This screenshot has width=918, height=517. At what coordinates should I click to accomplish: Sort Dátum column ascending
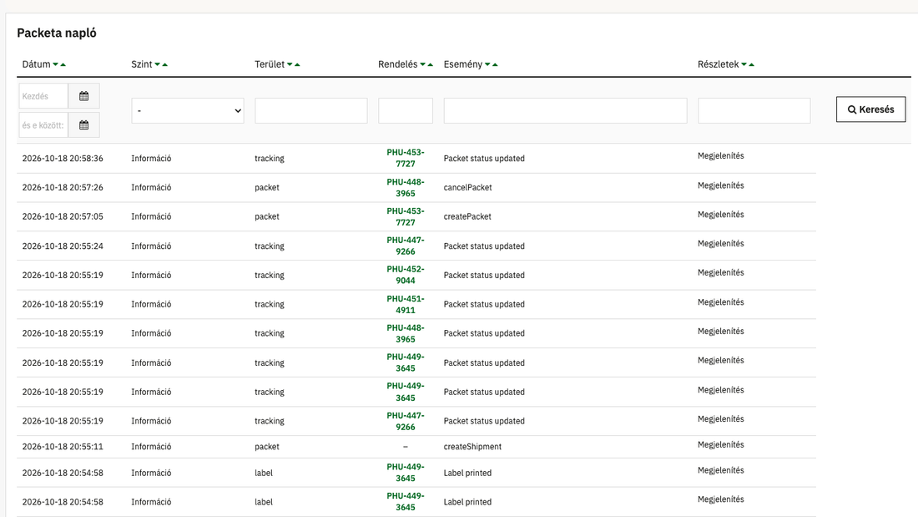click(63, 64)
